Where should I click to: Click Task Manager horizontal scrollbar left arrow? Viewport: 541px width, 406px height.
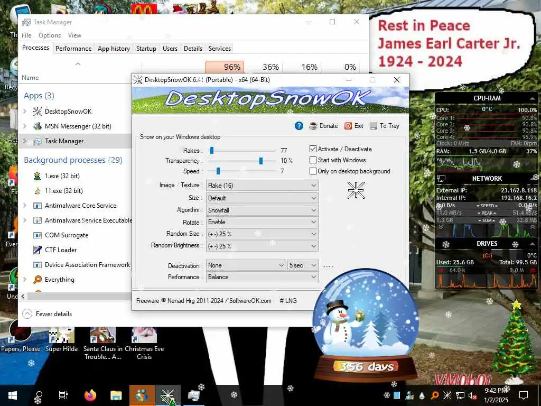(23, 296)
